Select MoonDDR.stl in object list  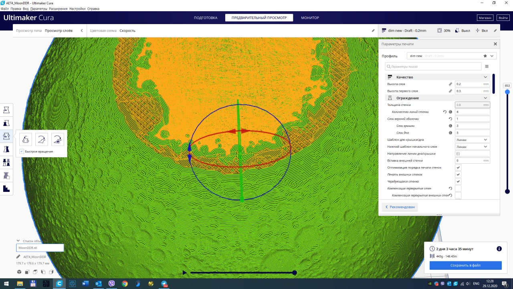tap(40, 248)
